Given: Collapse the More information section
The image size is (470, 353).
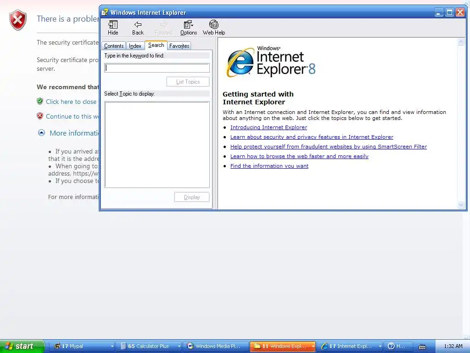Looking at the screenshot, I should (x=41, y=133).
